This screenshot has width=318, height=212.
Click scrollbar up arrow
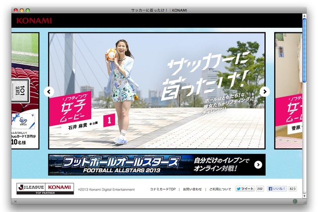pyautogui.click(x=305, y=15)
